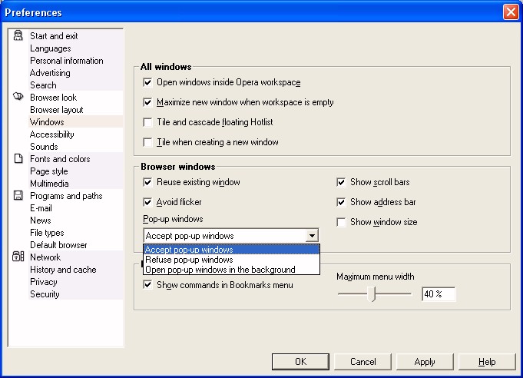Enable Tile and cascade floating Hotlist
This screenshot has width=523, height=378.
click(147, 122)
